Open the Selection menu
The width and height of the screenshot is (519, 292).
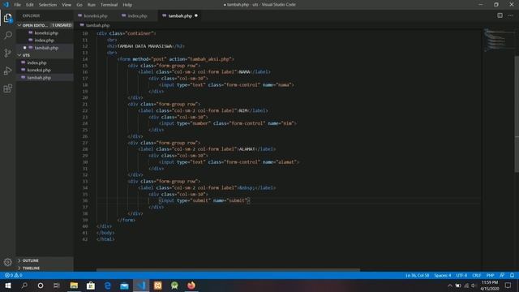click(48, 5)
